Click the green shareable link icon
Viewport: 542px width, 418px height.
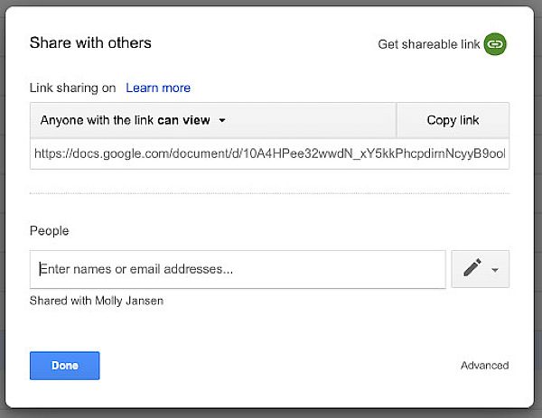click(494, 43)
